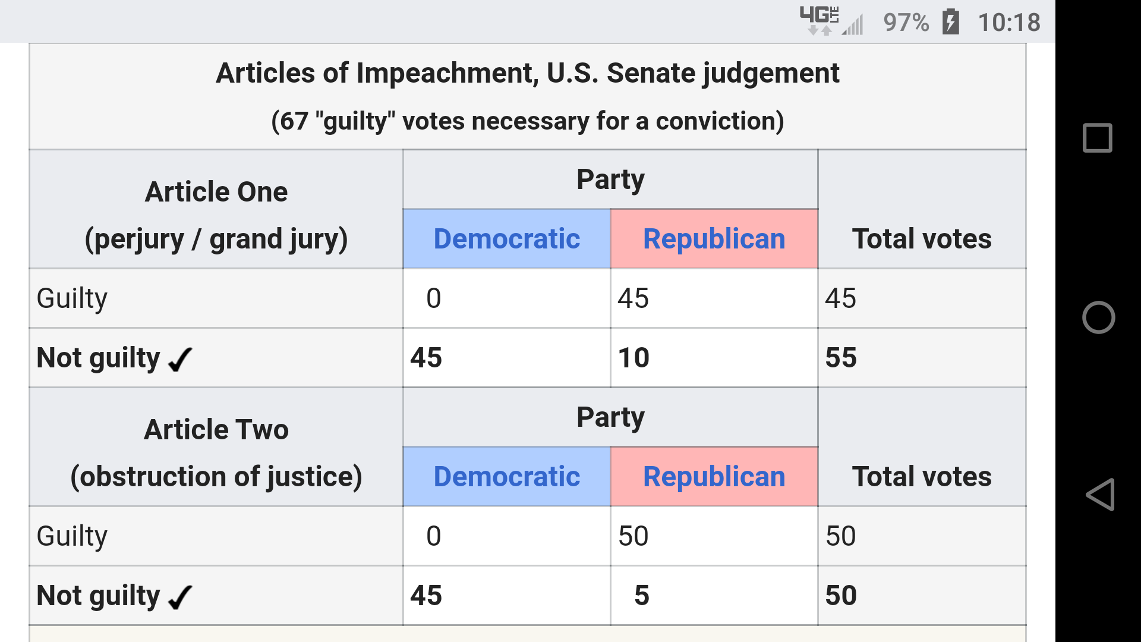Tap the Article Two obstruction of justice header
Screen dimensions: 1141x642
pos(216,453)
